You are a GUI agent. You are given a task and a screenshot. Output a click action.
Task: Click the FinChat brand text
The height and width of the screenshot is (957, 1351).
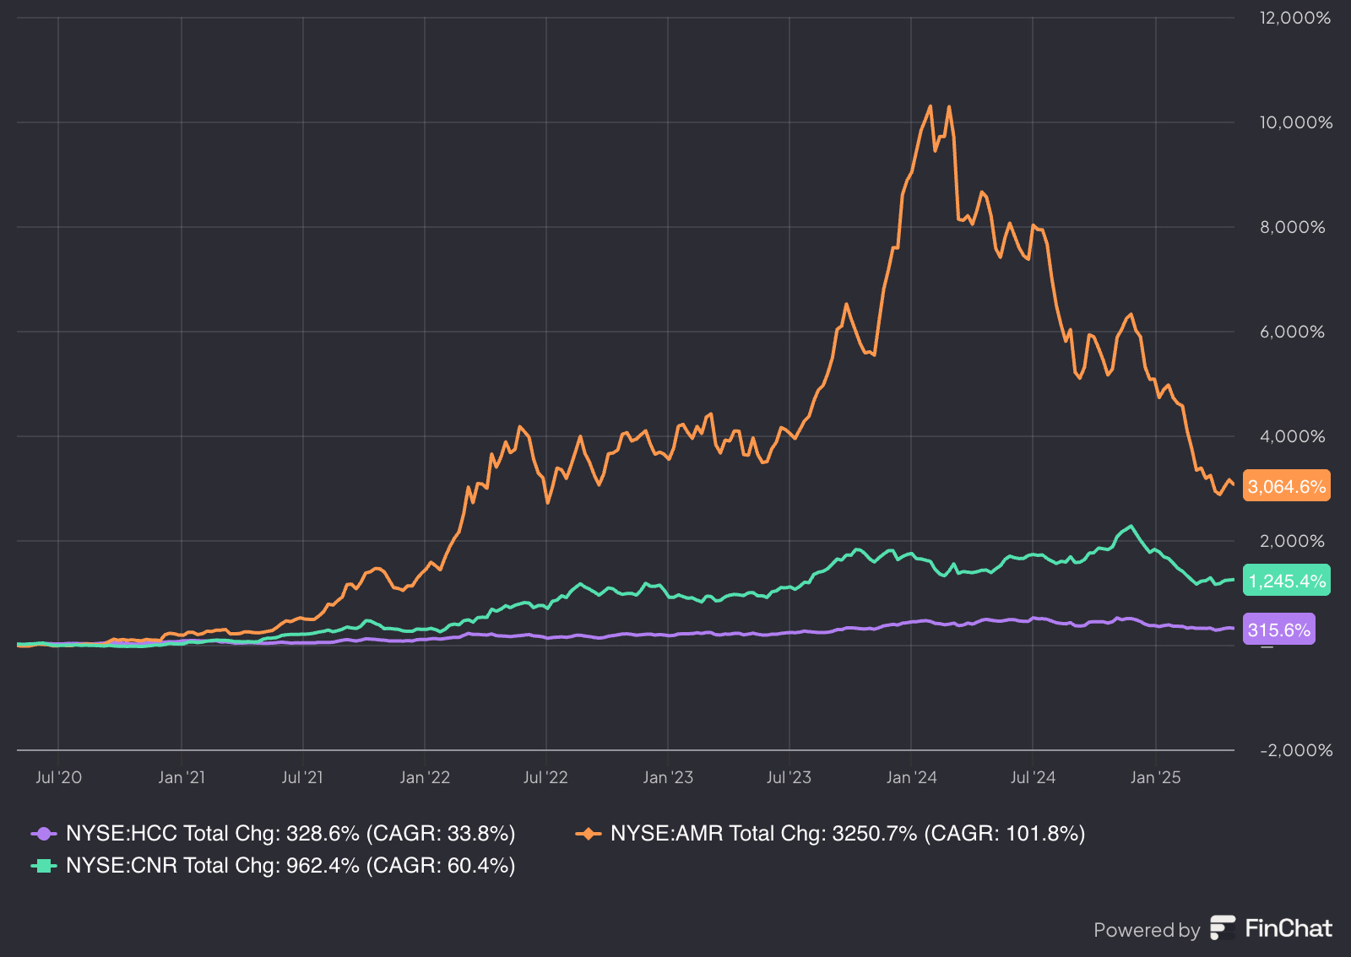point(1289,928)
